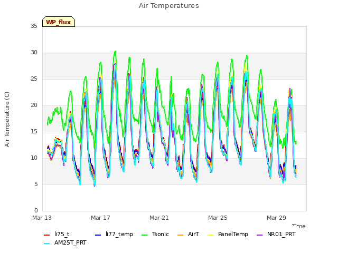338x253 pixels.
Task: Click the WP_flux annotation label
Action: (x=59, y=22)
